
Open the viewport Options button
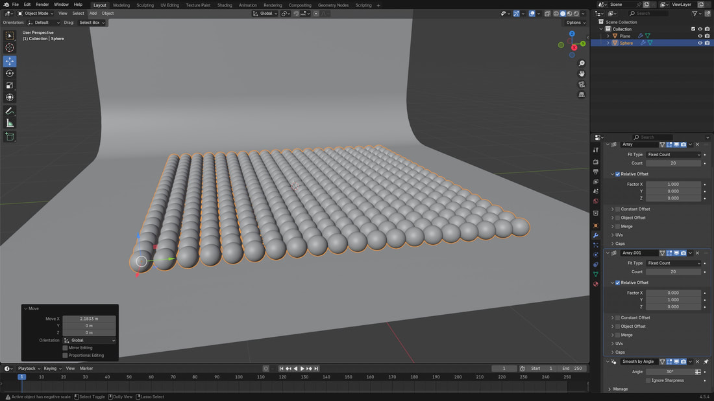tap(574, 23)
